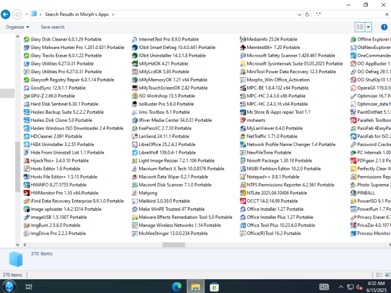391x293 pixels.
Task: Select the Hard Disk Sentinel 6.30.1 icon
Action: coord(26,104)
